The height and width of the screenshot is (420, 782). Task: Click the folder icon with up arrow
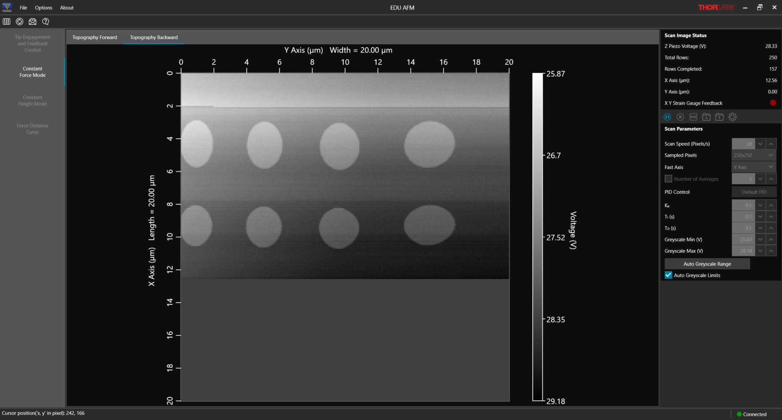tap(719, 117)
